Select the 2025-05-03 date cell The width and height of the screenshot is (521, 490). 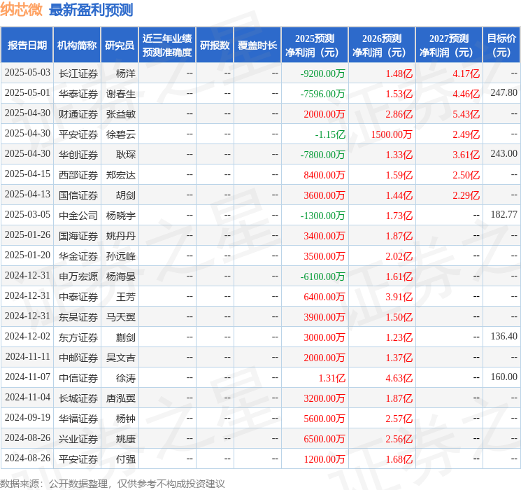[x=27, y=73]
